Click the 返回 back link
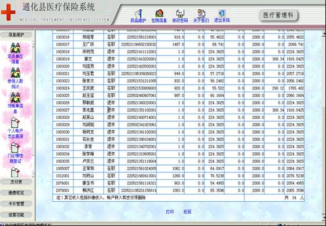This screenshot has height=226, width=326. (x=187, y=212)
